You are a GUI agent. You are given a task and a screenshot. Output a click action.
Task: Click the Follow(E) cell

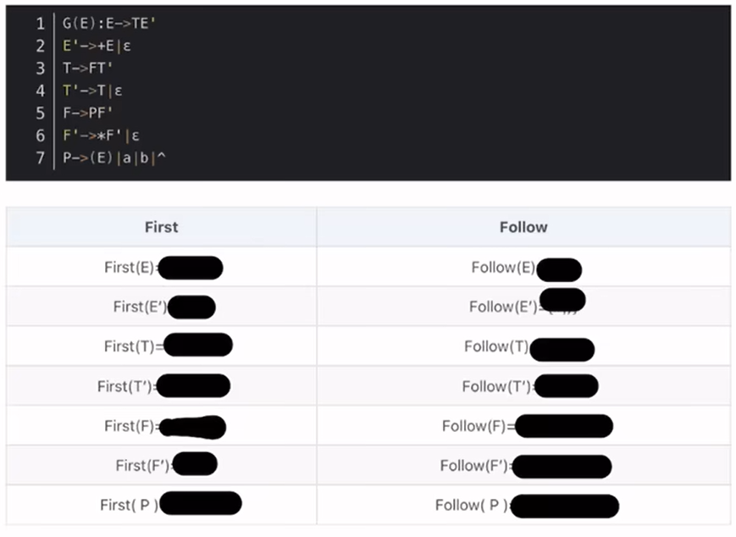click(x=523, y=268)
